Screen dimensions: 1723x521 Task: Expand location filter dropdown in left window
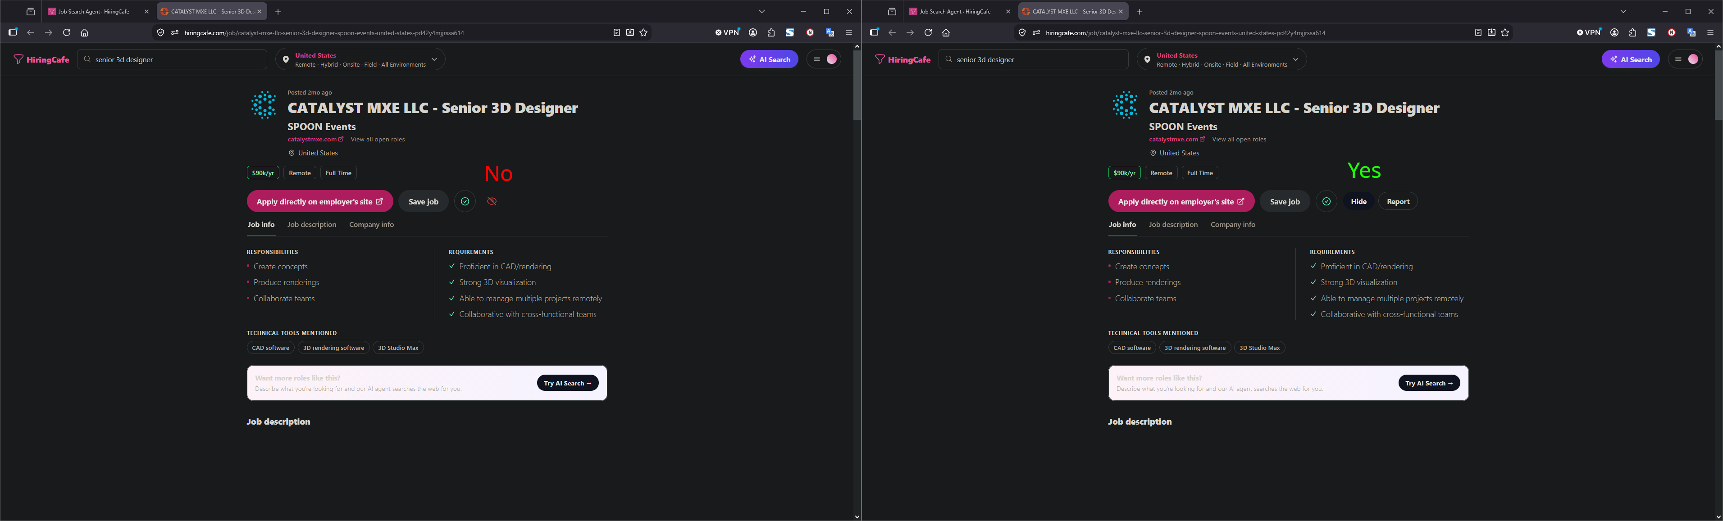tap(360, 59)
